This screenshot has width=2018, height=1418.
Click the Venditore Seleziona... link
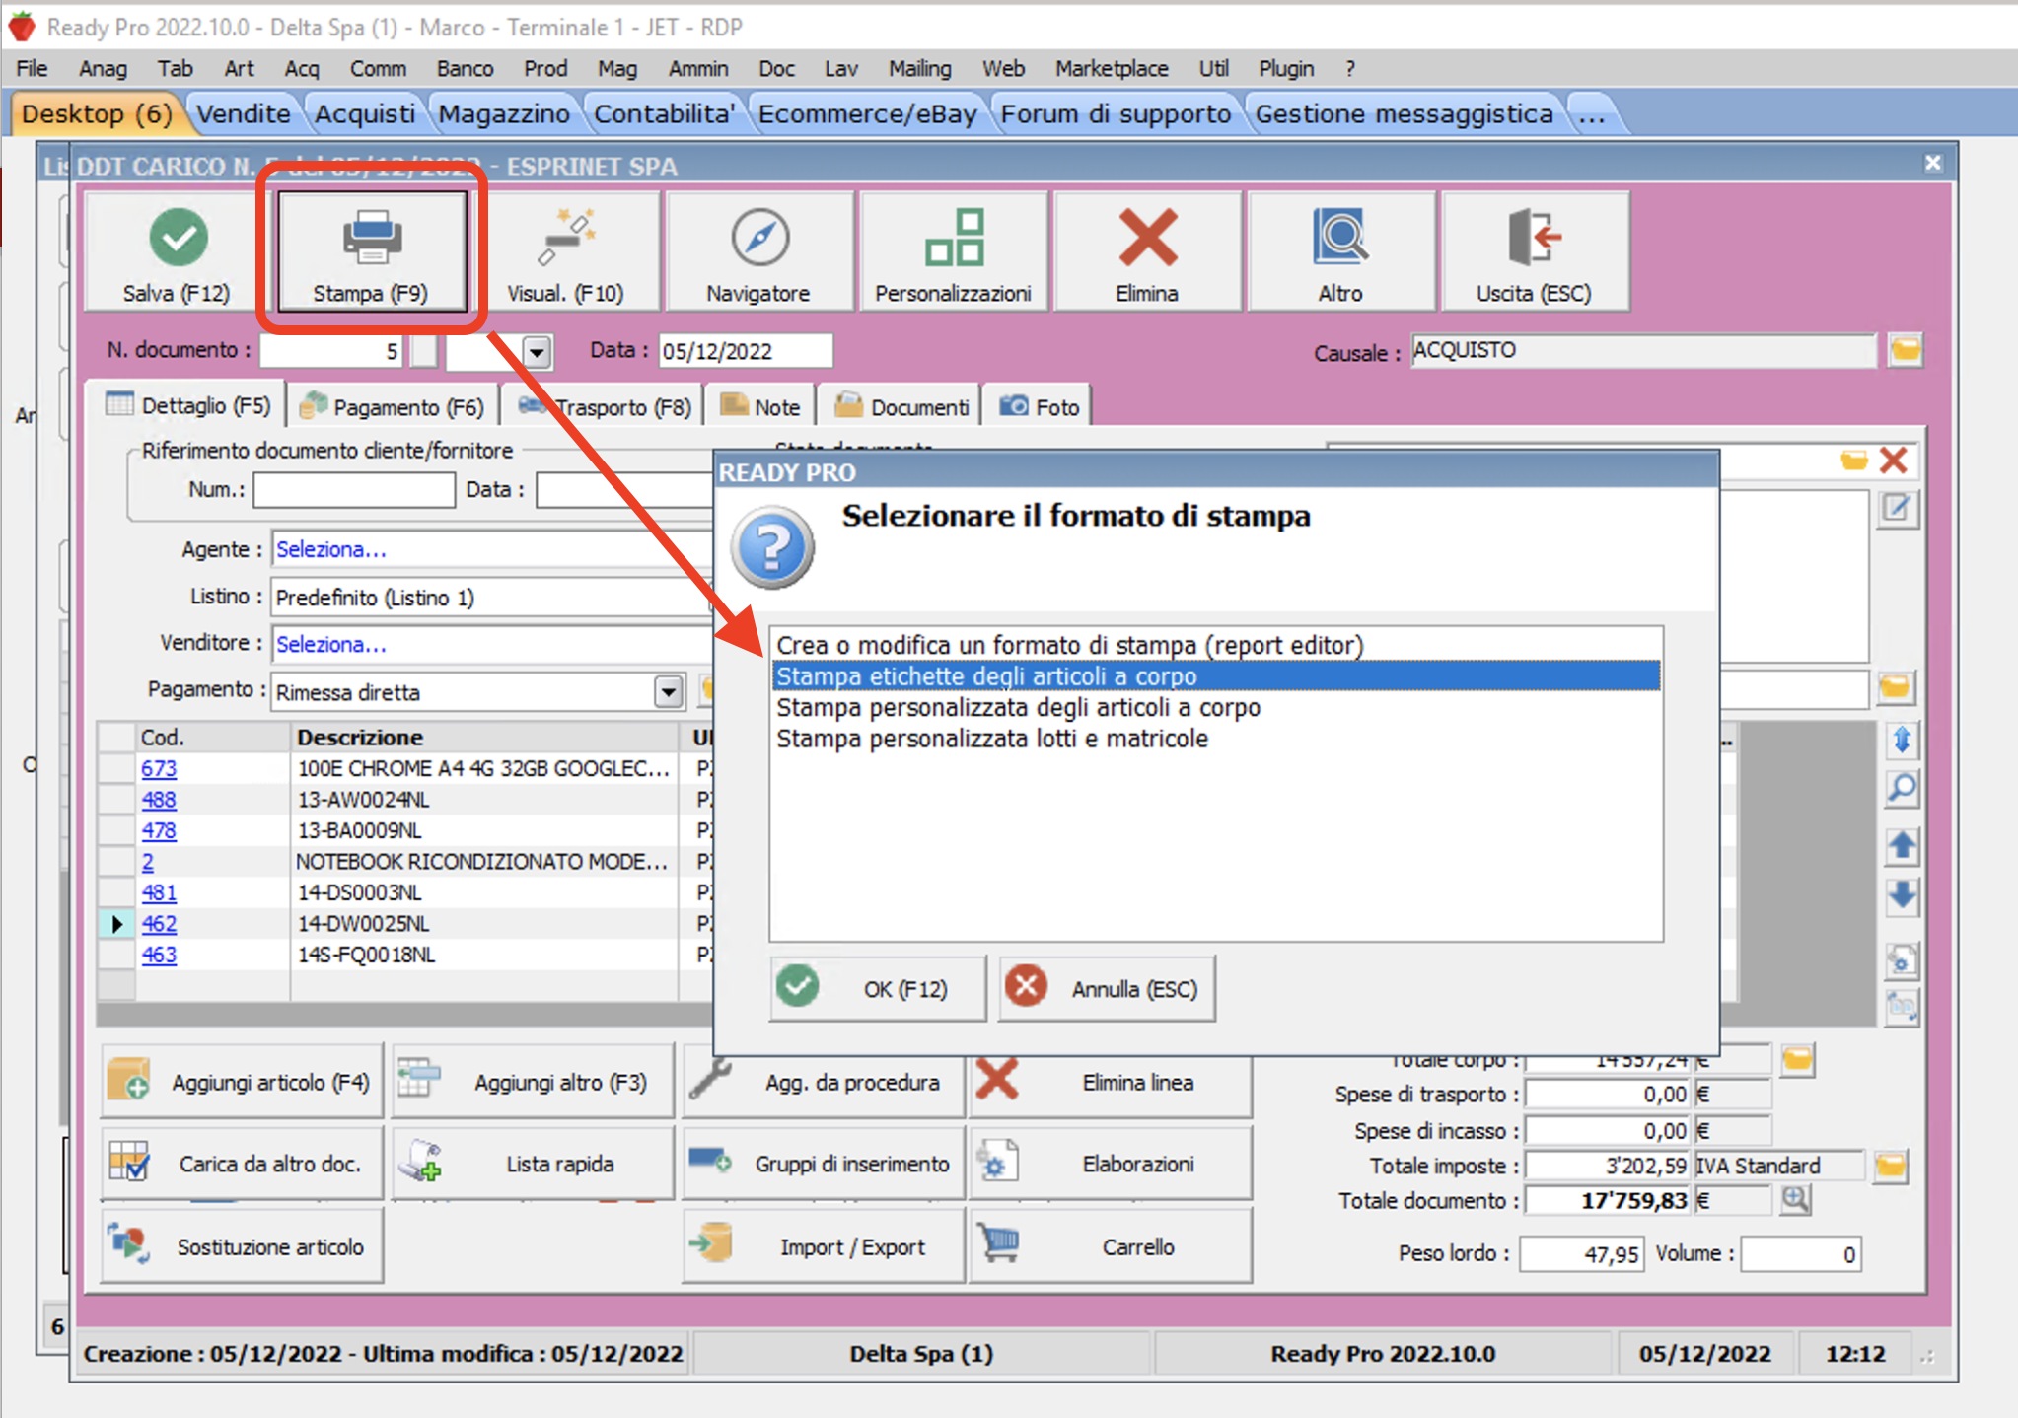pos(330,644)
